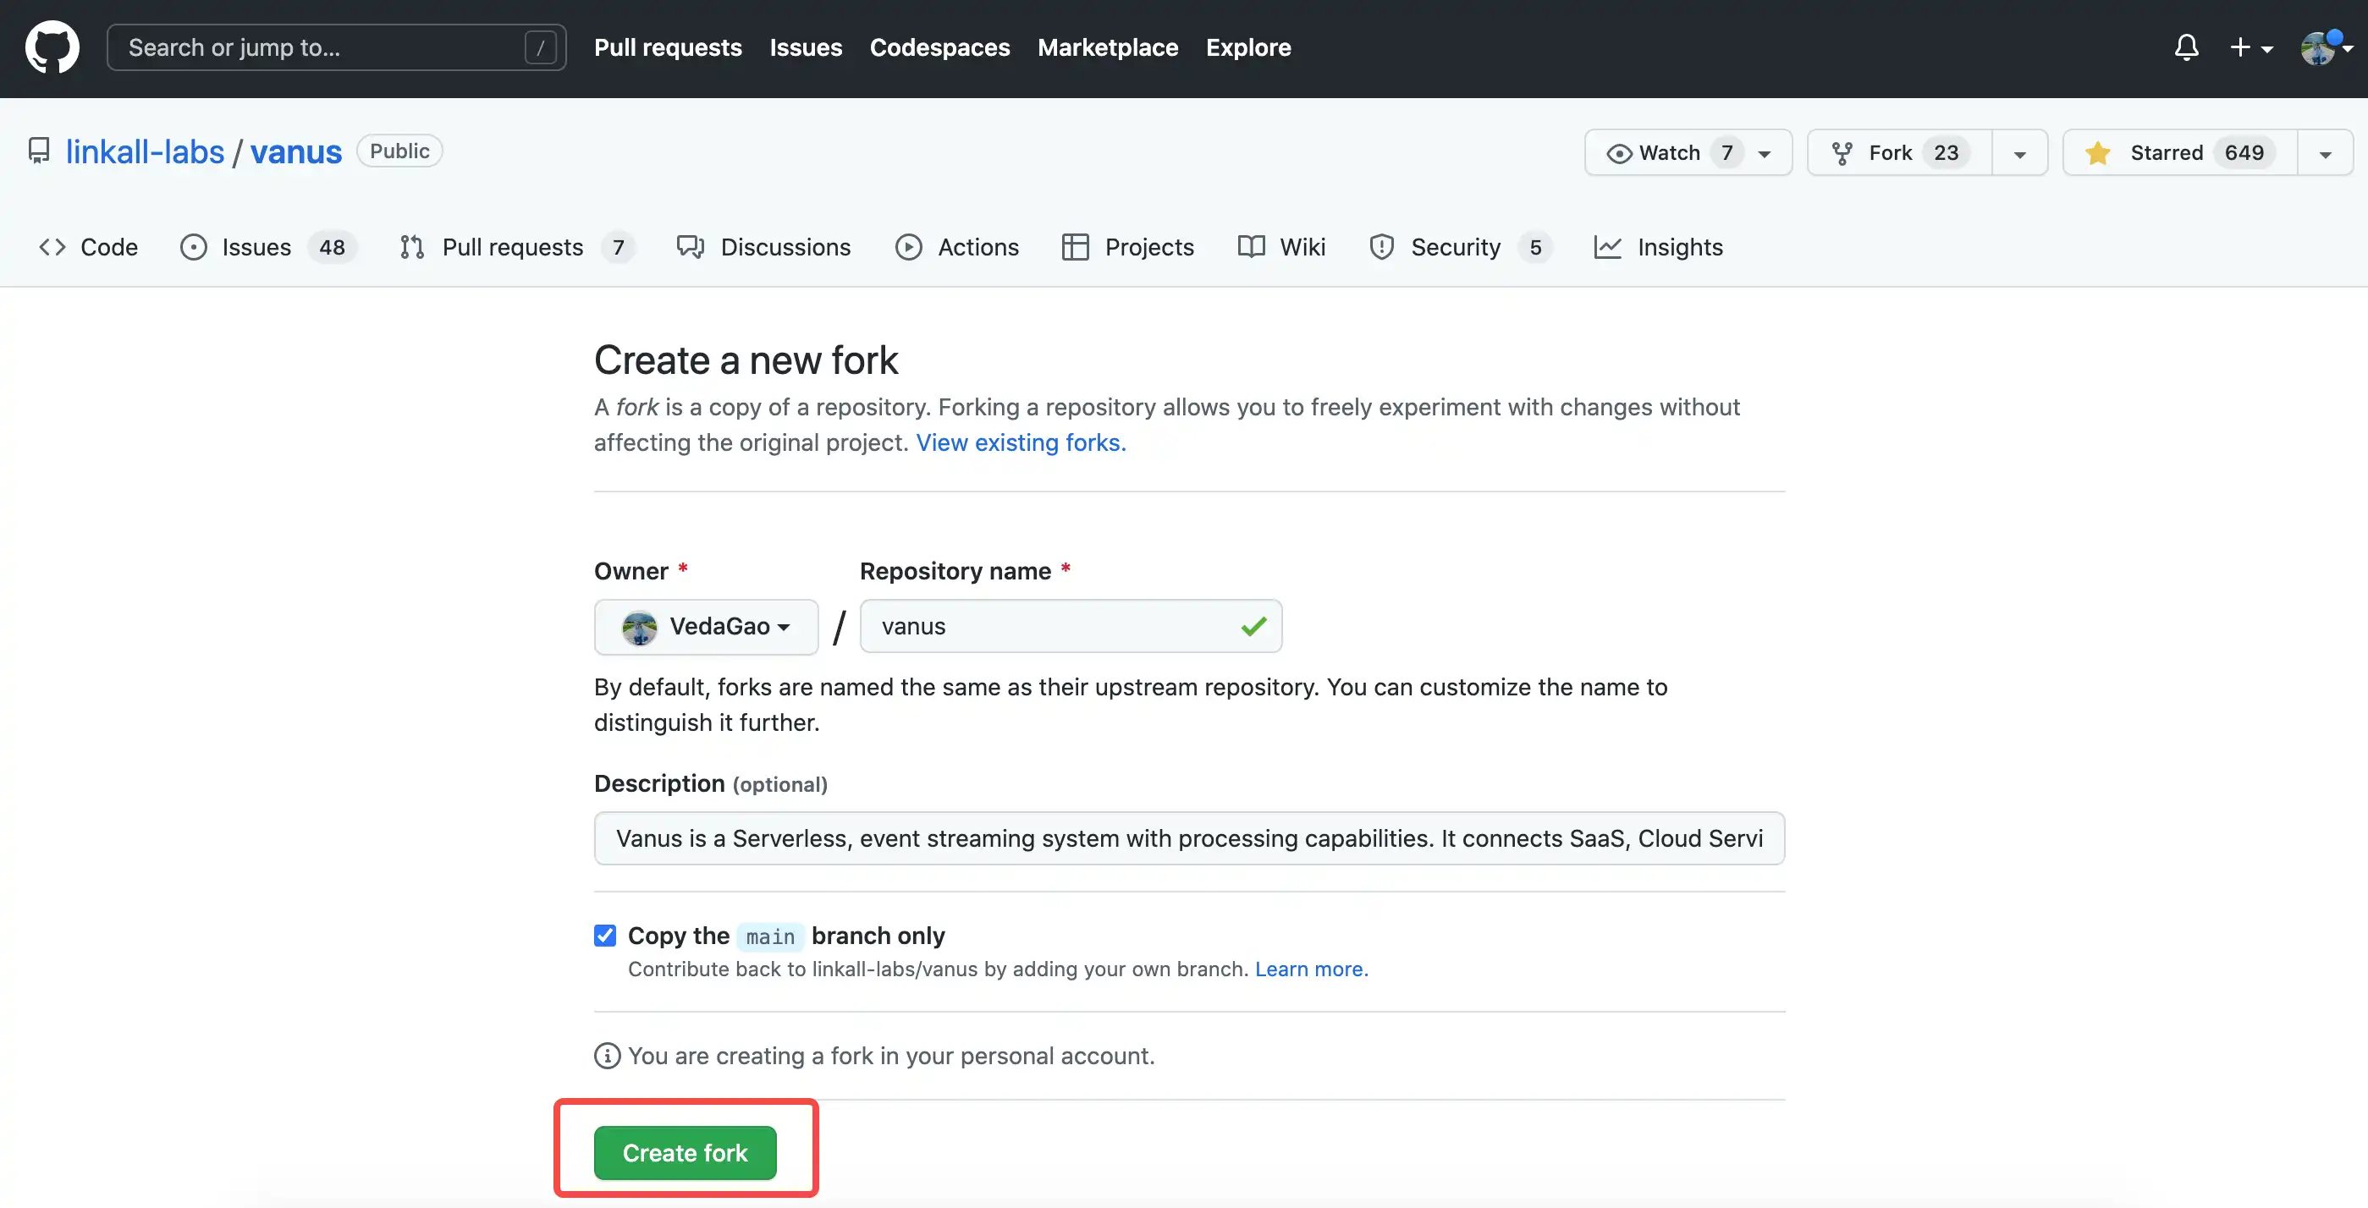The image size is (2368, 1208).
Task: Open the Issues tab
Action: [267, 247]
